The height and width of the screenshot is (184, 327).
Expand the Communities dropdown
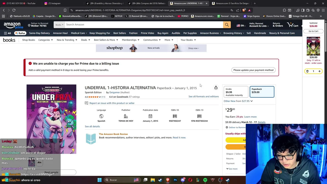pyautogui.click(x=152, y=40)
